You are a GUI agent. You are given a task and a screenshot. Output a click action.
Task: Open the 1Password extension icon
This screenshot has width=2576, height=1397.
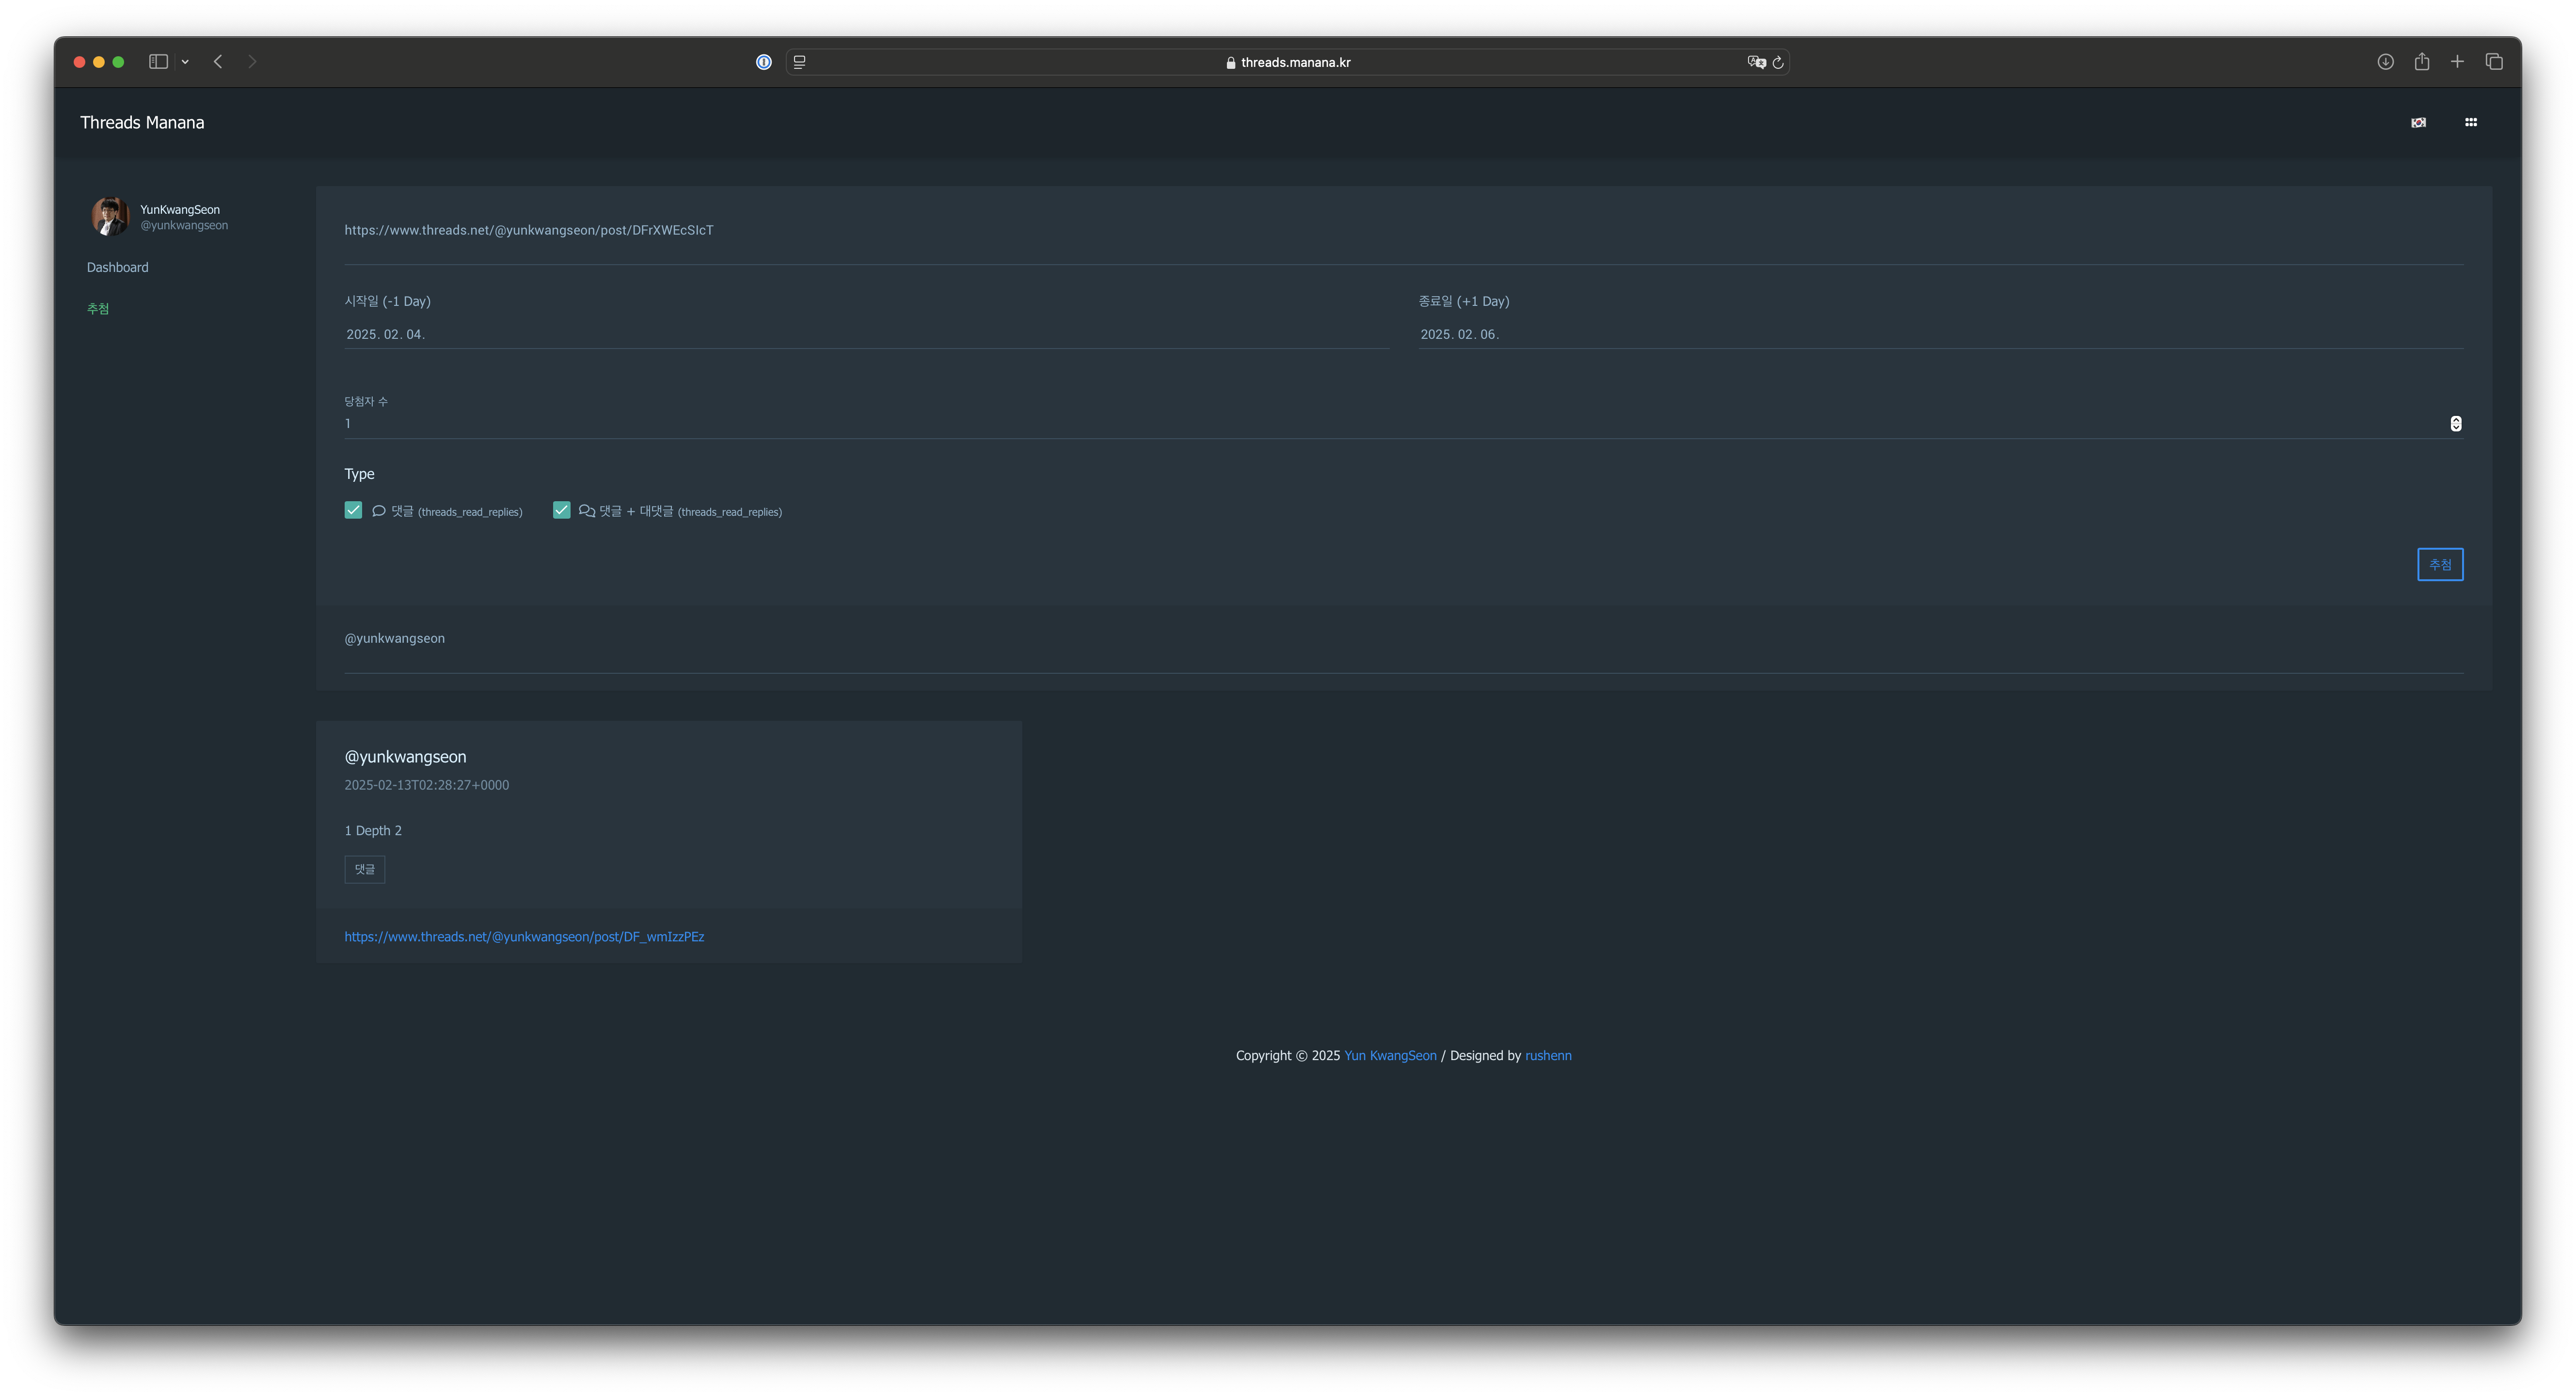(764, 62)
